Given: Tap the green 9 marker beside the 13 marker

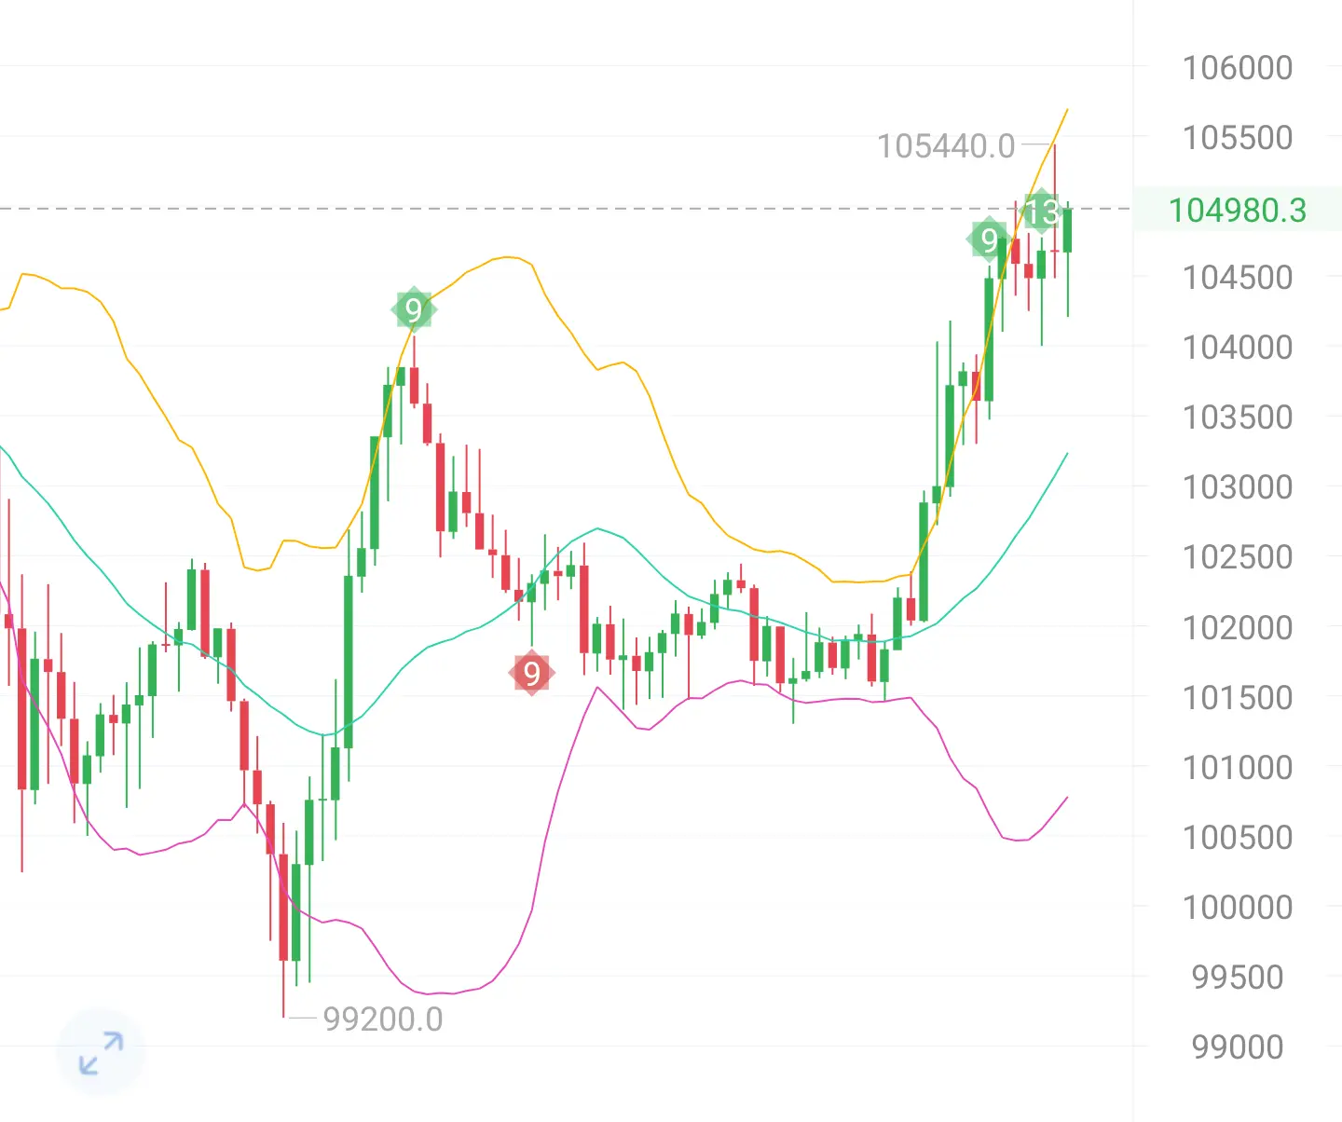Looking at the screenshot, I should click(x=989, y=239).
